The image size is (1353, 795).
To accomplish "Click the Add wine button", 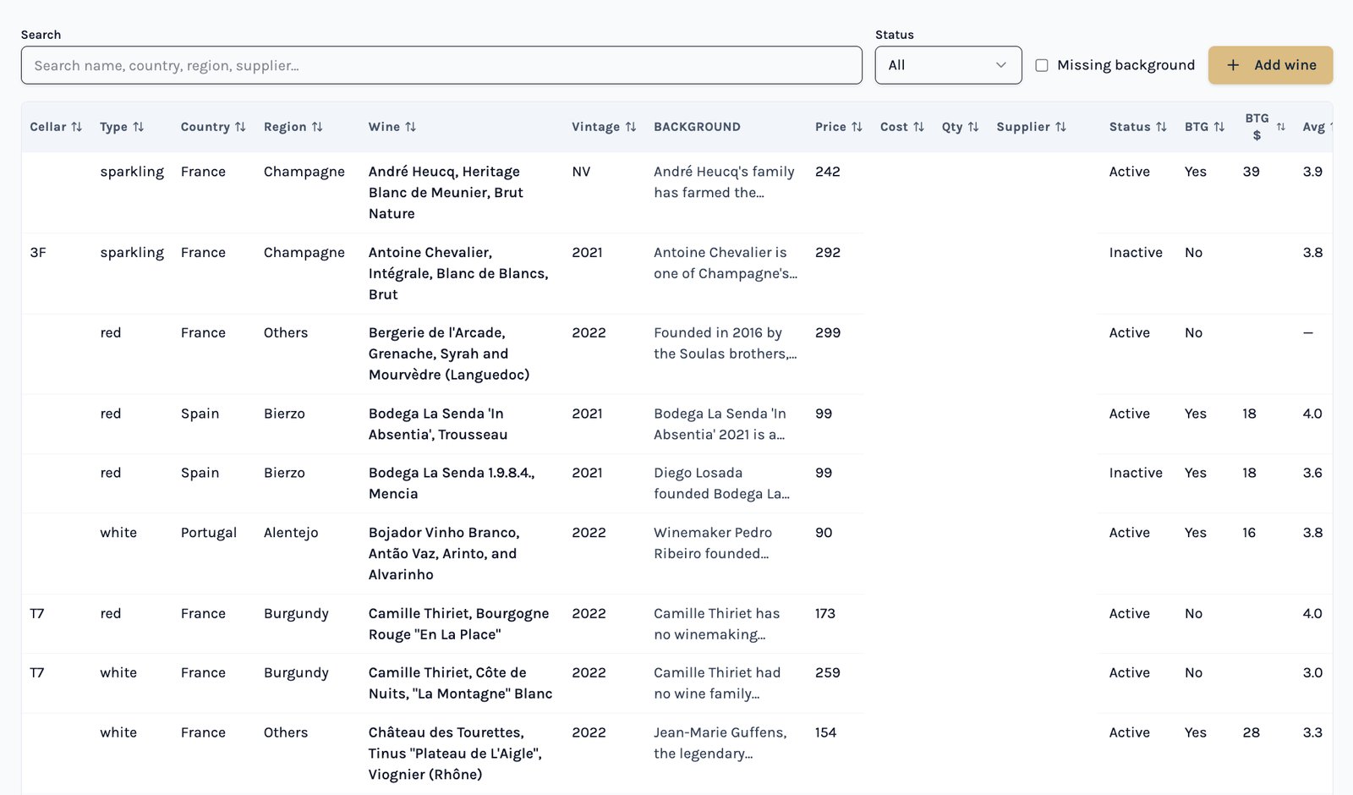I will tap(1271, 65).
